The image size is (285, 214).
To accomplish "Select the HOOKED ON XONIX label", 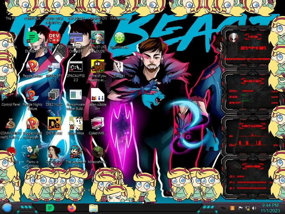I will coord(97,20).
